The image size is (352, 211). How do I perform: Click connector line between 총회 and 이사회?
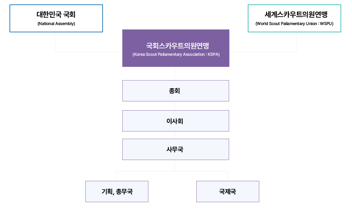coord(175,106)
